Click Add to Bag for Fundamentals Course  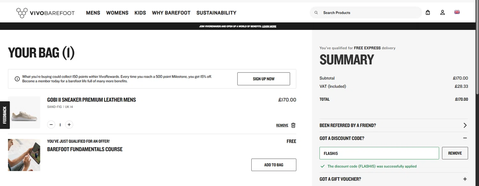pos(274,165)
